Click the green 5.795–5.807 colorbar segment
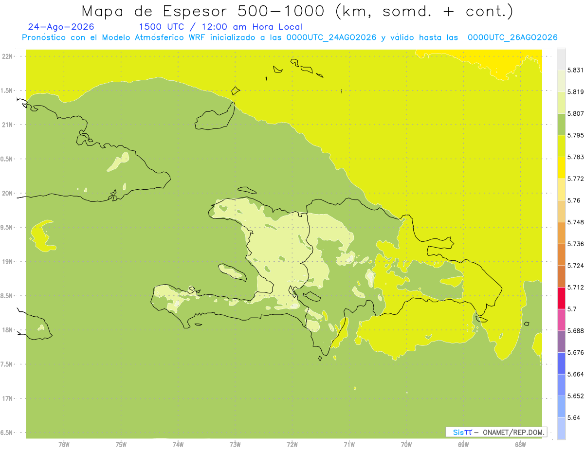Screen dimensions: 584x451 pyautogui.click(x=561, y=124)
